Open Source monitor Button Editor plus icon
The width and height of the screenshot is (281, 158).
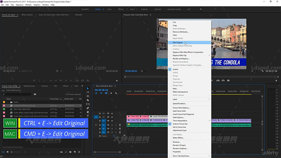coord(117,81)
